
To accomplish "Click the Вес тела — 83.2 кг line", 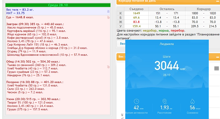I will click(20, 10).
